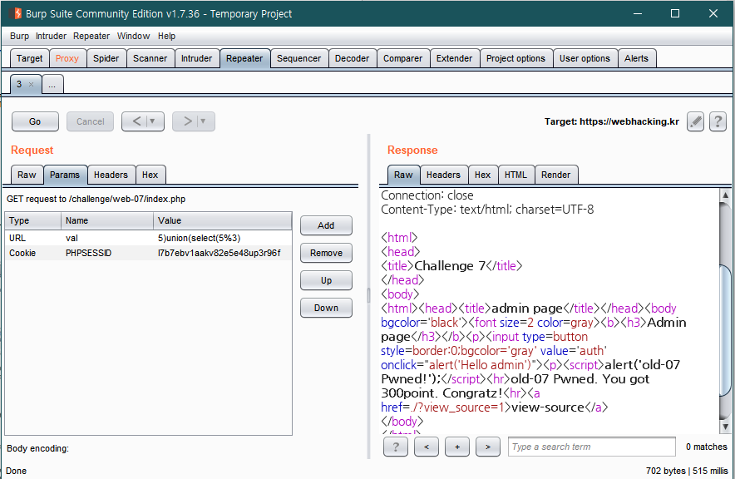
Task: Select the PHPSESSID cookie value cell
Action: click(223, 253)
